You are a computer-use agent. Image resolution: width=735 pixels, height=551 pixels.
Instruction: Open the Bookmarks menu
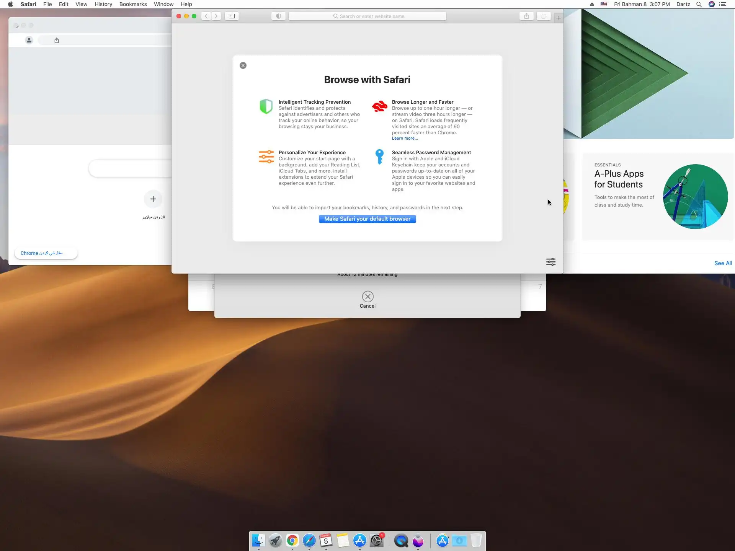[x=133, y=4]
